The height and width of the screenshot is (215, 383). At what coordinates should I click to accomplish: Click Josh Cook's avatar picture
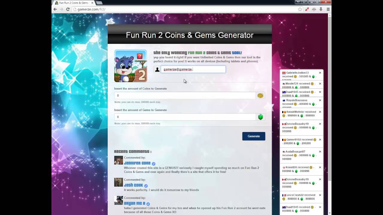(x=118, y=182)
